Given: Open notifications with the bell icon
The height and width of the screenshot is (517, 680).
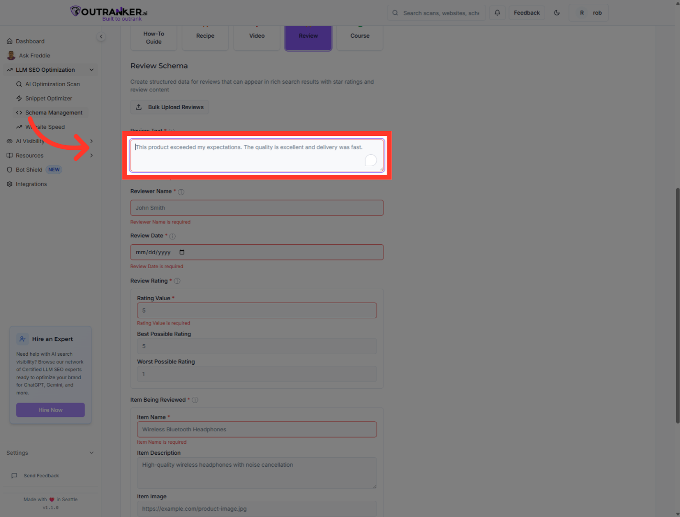Looking at the screenshot, I should coord(497,13).
